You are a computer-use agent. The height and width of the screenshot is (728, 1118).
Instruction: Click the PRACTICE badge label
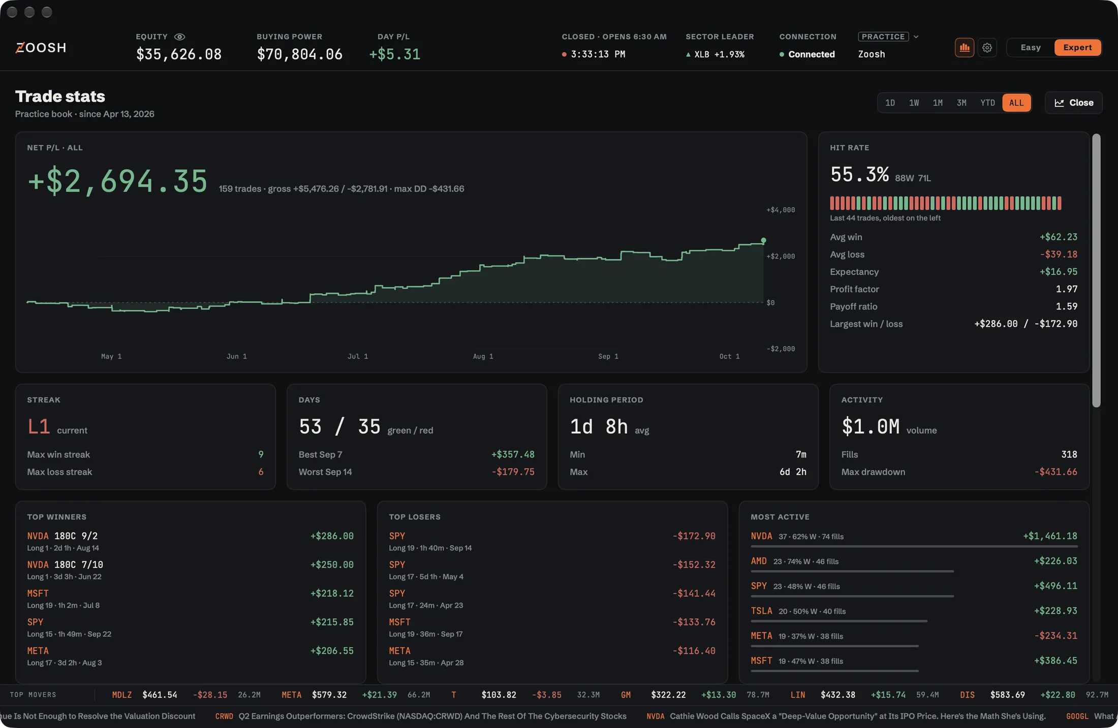tap(883, 37)
